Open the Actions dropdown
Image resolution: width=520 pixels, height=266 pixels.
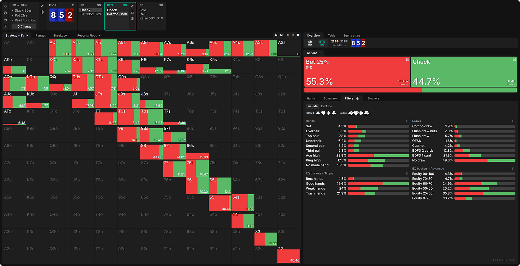(x=314, y=53)
